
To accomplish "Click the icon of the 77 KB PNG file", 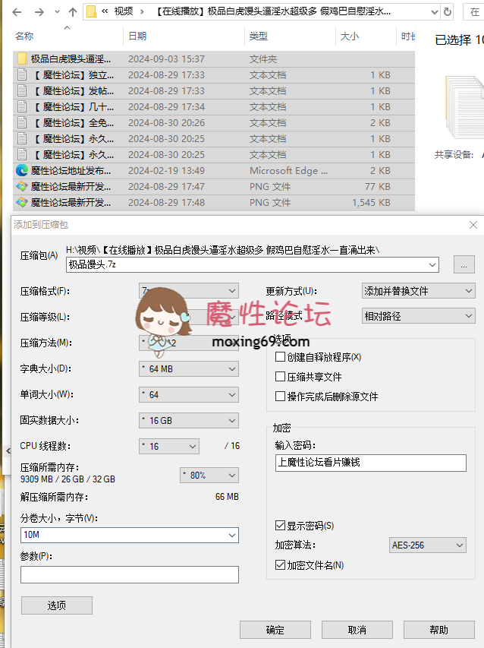I will tap(22, 186).
